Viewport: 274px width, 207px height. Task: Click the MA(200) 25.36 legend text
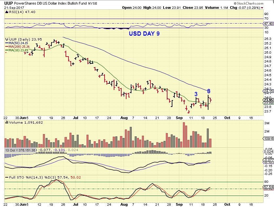tap(19, 47)
